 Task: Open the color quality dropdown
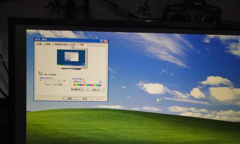point(87,82)
